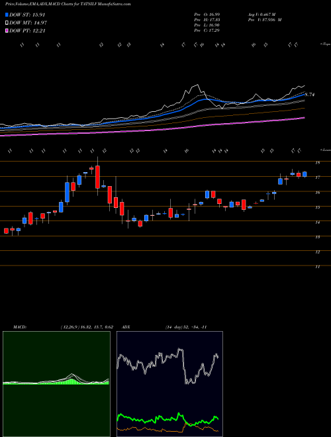
Task: Click the blue DOW ST legend swatch
Action: 7,15
